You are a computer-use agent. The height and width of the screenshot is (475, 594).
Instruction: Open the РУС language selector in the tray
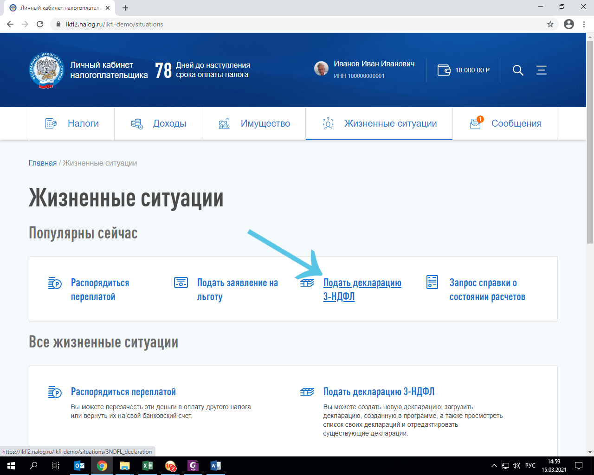(x=529, y=465)
